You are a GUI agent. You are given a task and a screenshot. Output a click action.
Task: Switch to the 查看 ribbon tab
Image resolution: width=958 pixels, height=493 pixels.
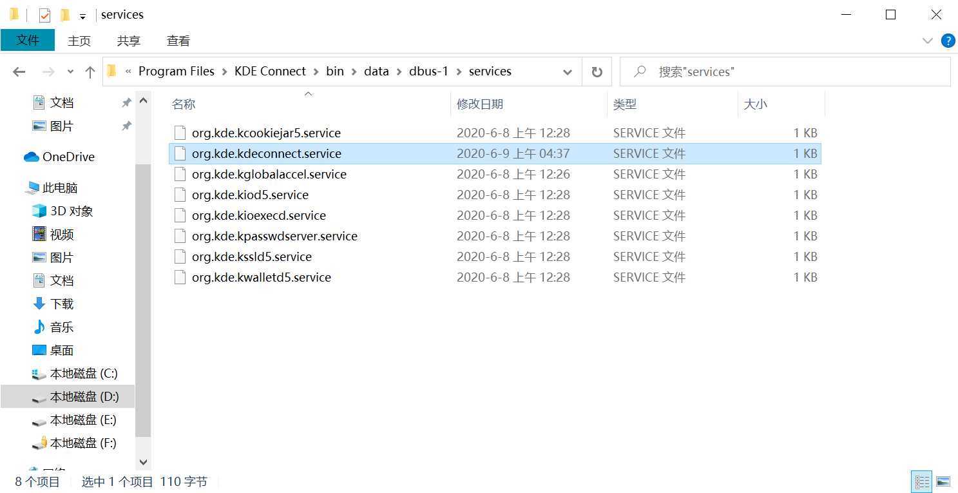(x=178, y=41)
